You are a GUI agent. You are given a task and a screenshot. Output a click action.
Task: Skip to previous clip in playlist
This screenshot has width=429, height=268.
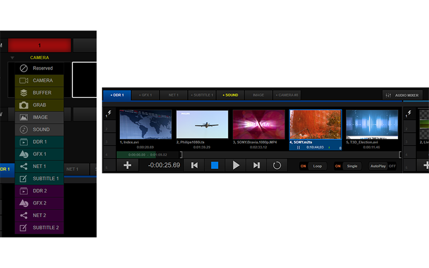coord(194,166)
